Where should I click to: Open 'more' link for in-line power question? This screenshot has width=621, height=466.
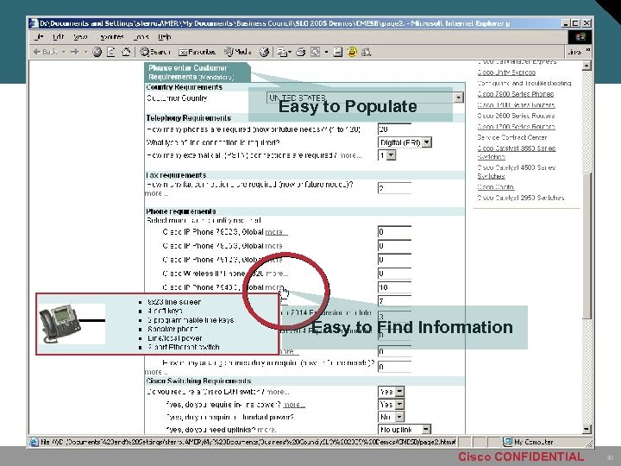(294, 405)
